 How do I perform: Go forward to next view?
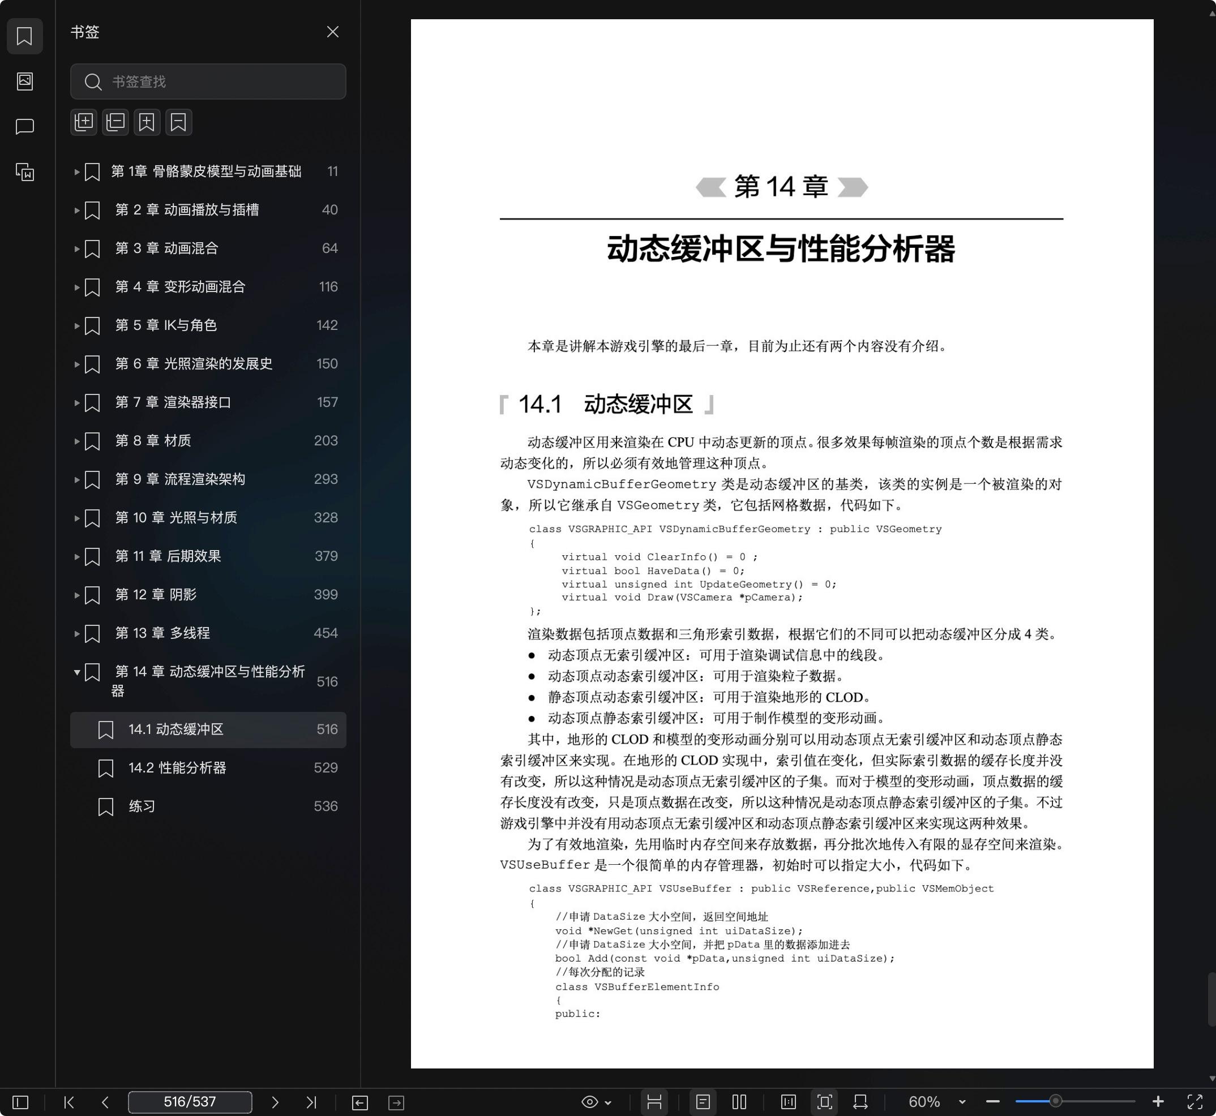click(x=396, y=1103)
